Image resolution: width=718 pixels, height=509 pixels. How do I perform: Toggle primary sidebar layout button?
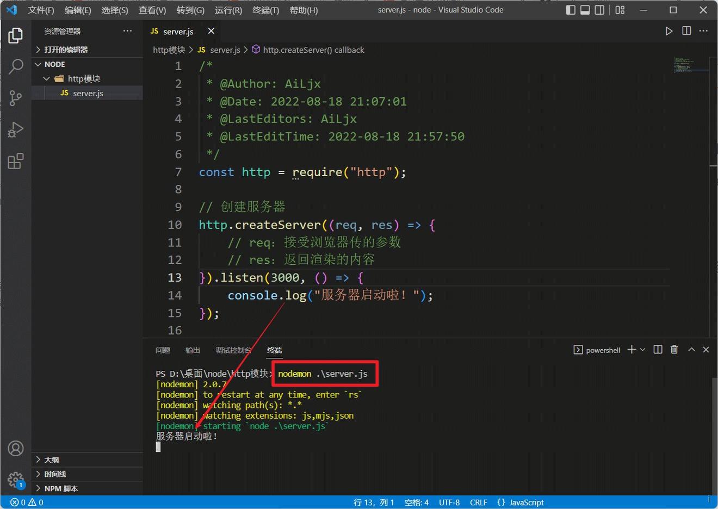(571, 10)
